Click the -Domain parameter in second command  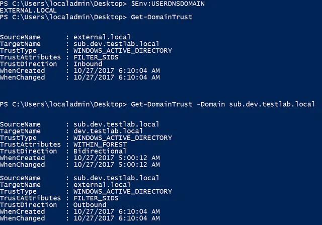coord(211,104)
